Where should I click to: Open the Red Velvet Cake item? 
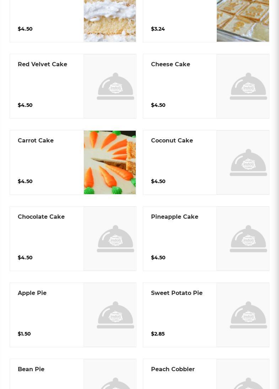[42, 64]
